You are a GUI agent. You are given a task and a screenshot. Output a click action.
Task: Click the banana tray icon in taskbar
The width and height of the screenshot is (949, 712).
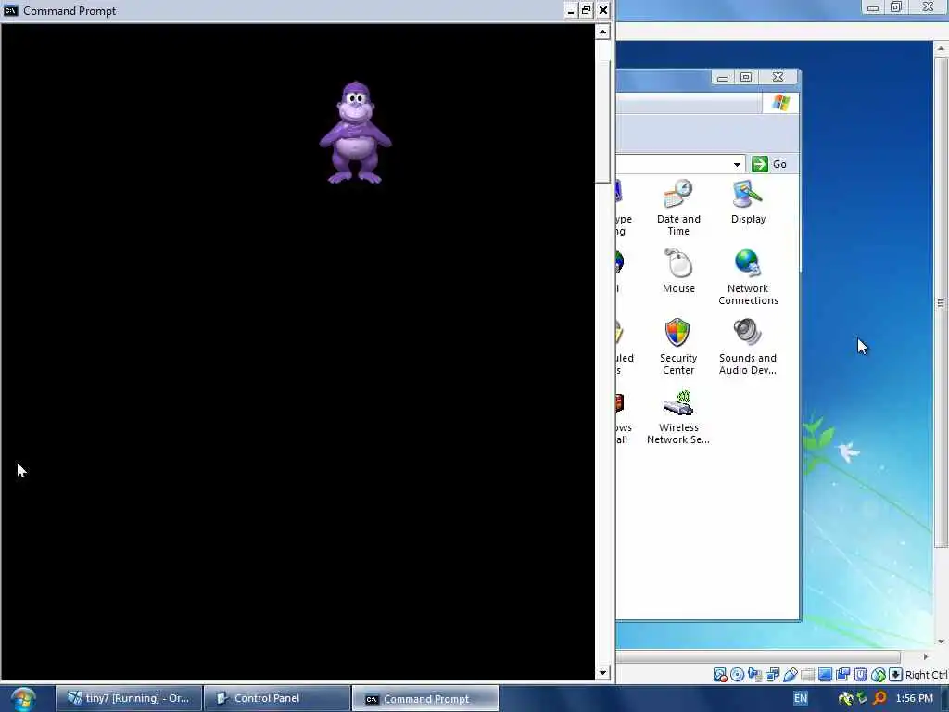tap(845, 699)
